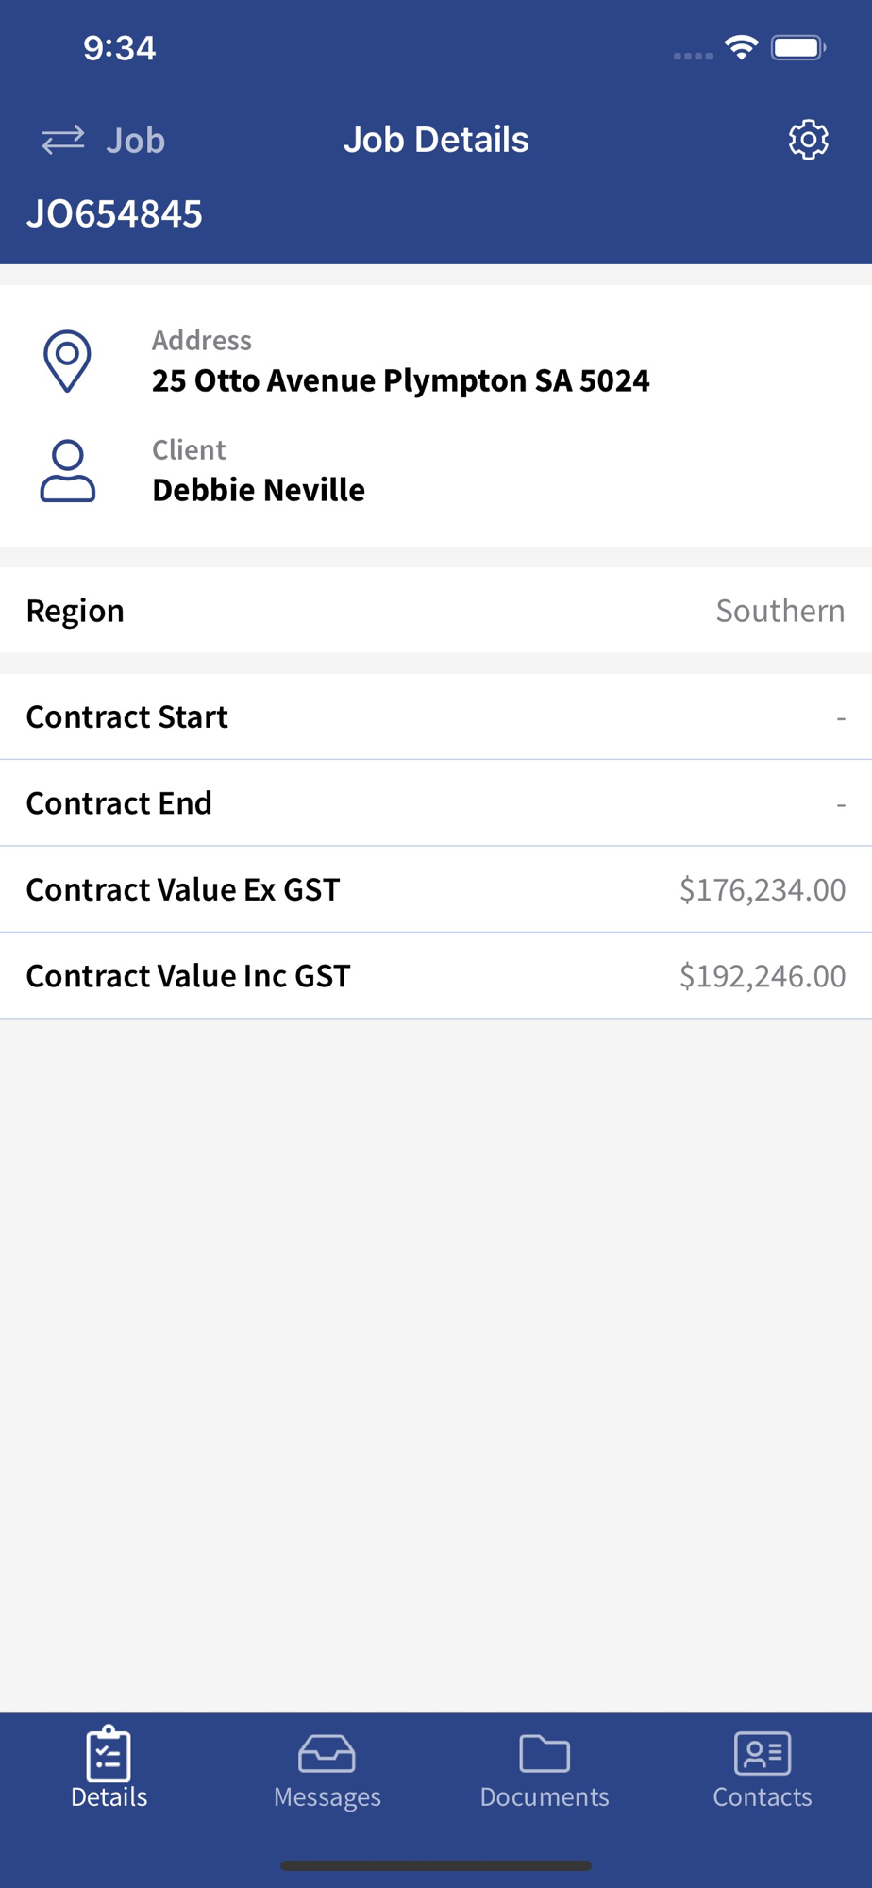Switch to the Documents tab
The width and height of the screenshot is (872, 1888).
[545, 1772]
